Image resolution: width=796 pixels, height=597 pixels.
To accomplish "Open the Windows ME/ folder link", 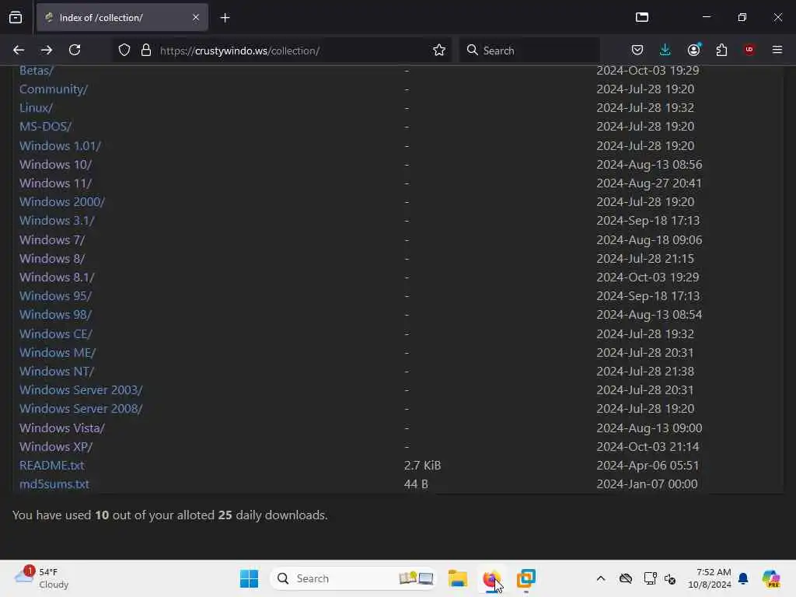I will [58, 353].
